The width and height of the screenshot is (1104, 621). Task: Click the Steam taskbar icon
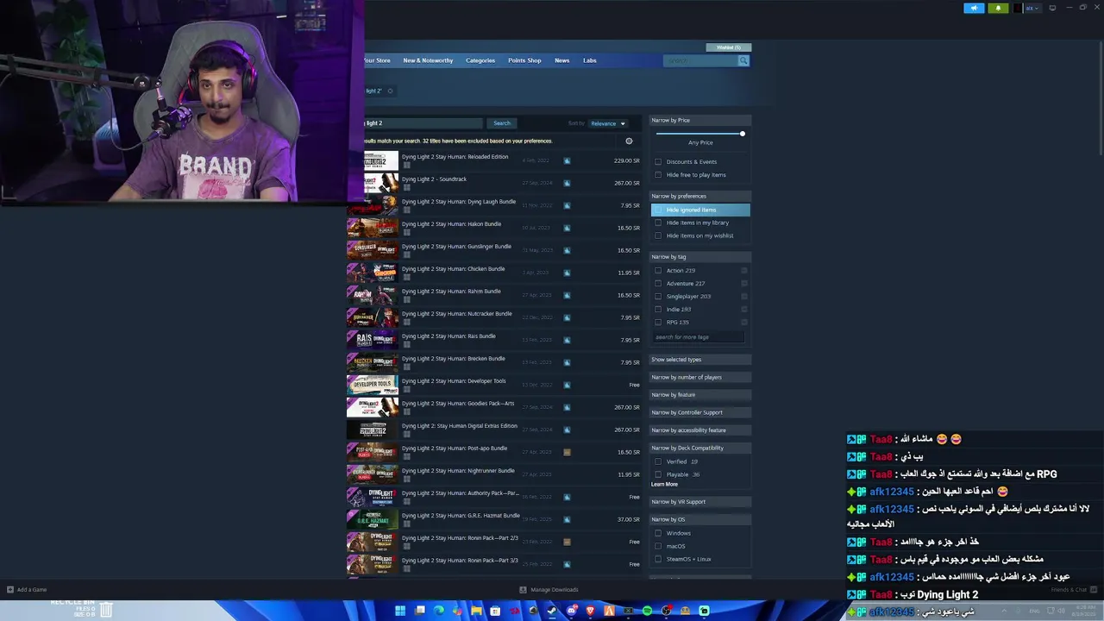tap(552, 611)
